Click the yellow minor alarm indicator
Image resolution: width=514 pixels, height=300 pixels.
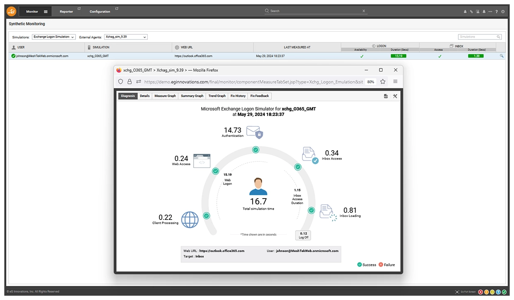click(x=492, y=292)
